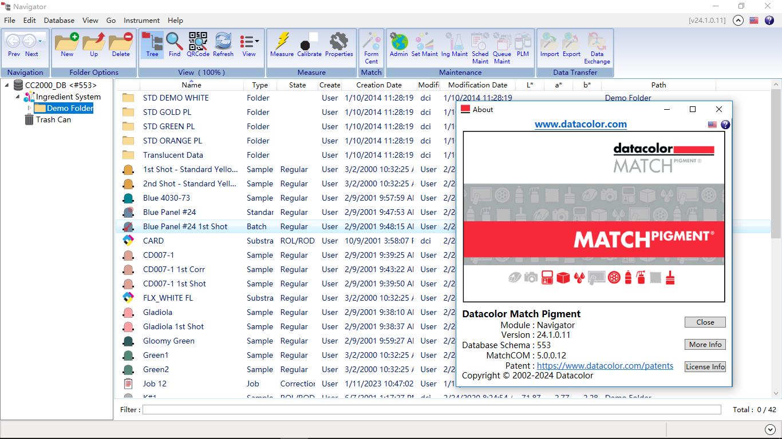Sort by Name column header
This screenshot has width=782, height=439.
tap(191, 85)
